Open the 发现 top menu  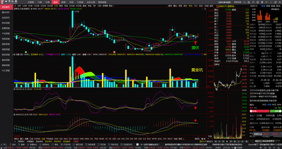click(x=71, y=2)
